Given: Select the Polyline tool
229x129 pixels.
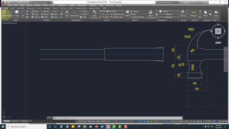Looking at the screenshot, I should [10, 14].
